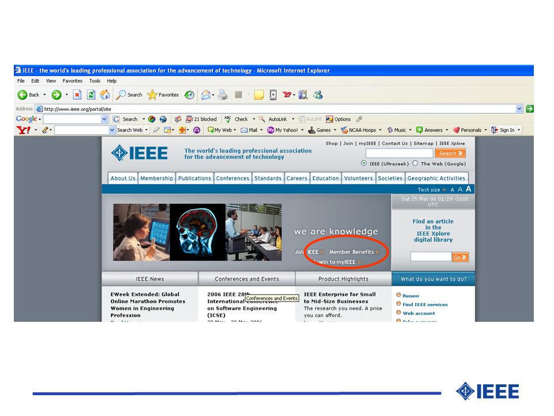Open Yahoo Answers toolbar icon
The width and height of the screenshot is (554, 416).
click(x=420, y=130)
